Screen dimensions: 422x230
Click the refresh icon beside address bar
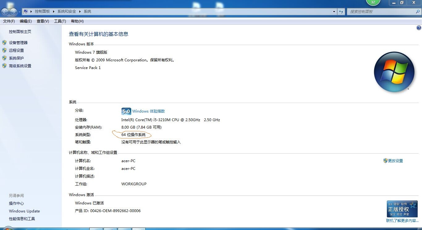[x=341, y=12]
